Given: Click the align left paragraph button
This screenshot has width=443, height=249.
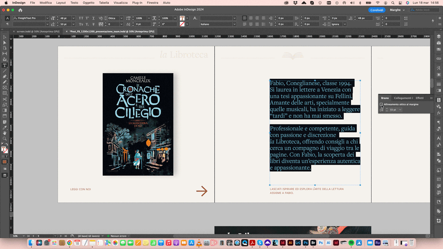Looking at the screenshot, I should pyautogui.click(x=245, y=18).
